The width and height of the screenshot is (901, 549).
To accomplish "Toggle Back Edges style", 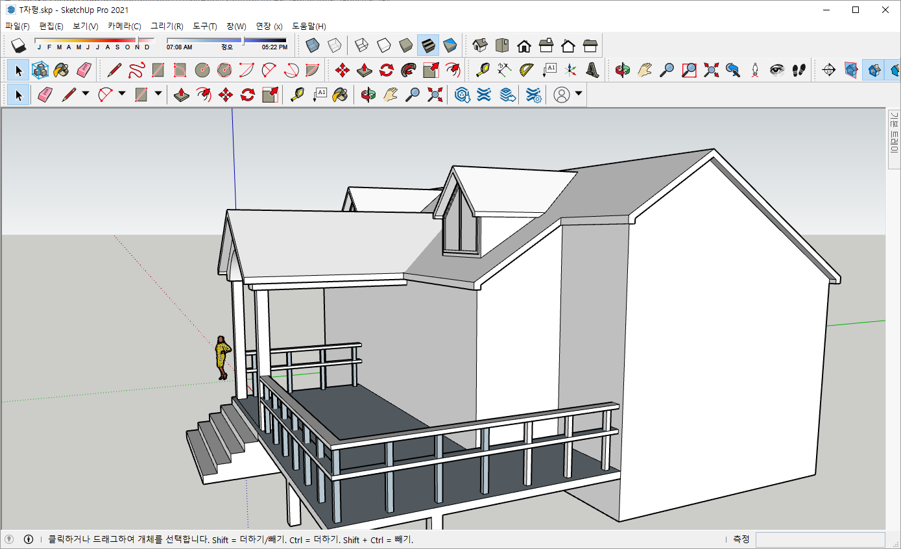I will (x=335, y=45).
